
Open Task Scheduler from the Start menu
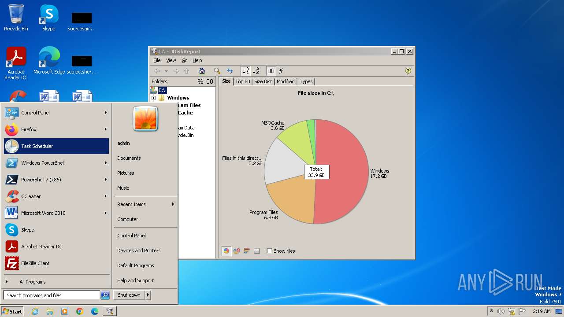(x=56, y=146)
